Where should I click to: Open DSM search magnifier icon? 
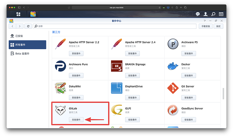(213, 14)
